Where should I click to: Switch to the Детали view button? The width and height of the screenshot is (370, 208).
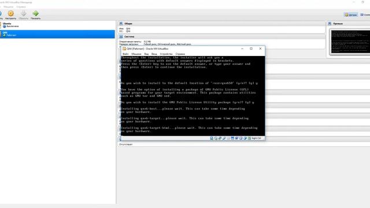tap(351, 14)
